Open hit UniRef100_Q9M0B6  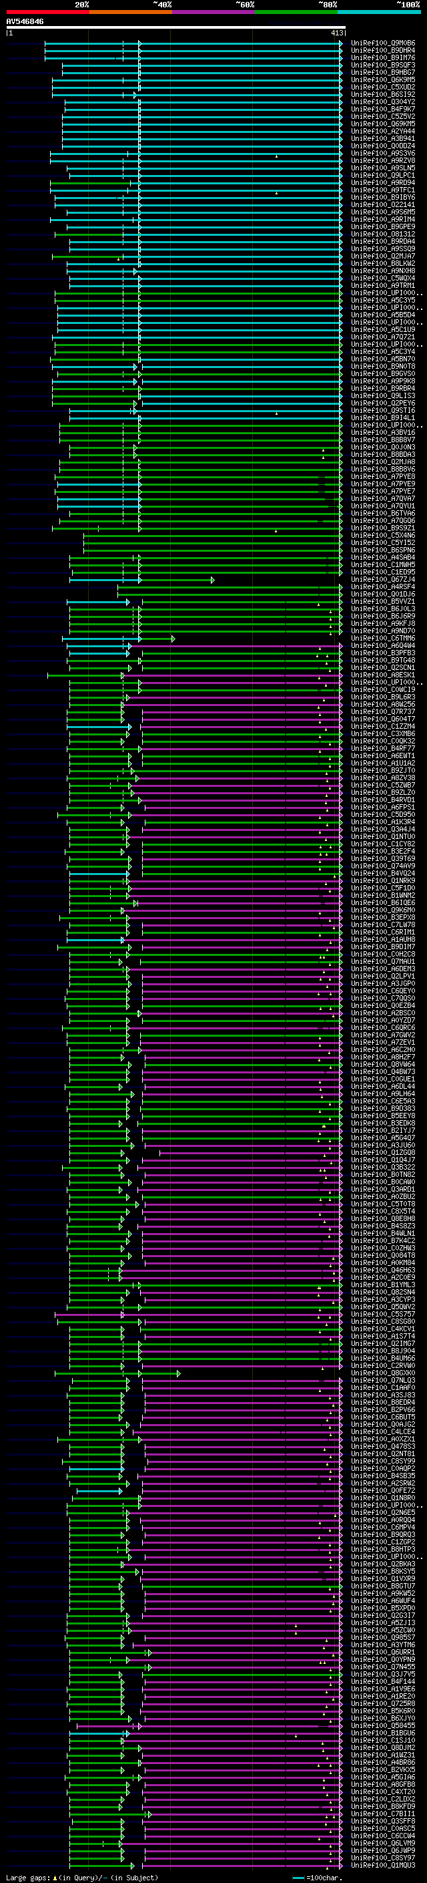tap(383, 43)
